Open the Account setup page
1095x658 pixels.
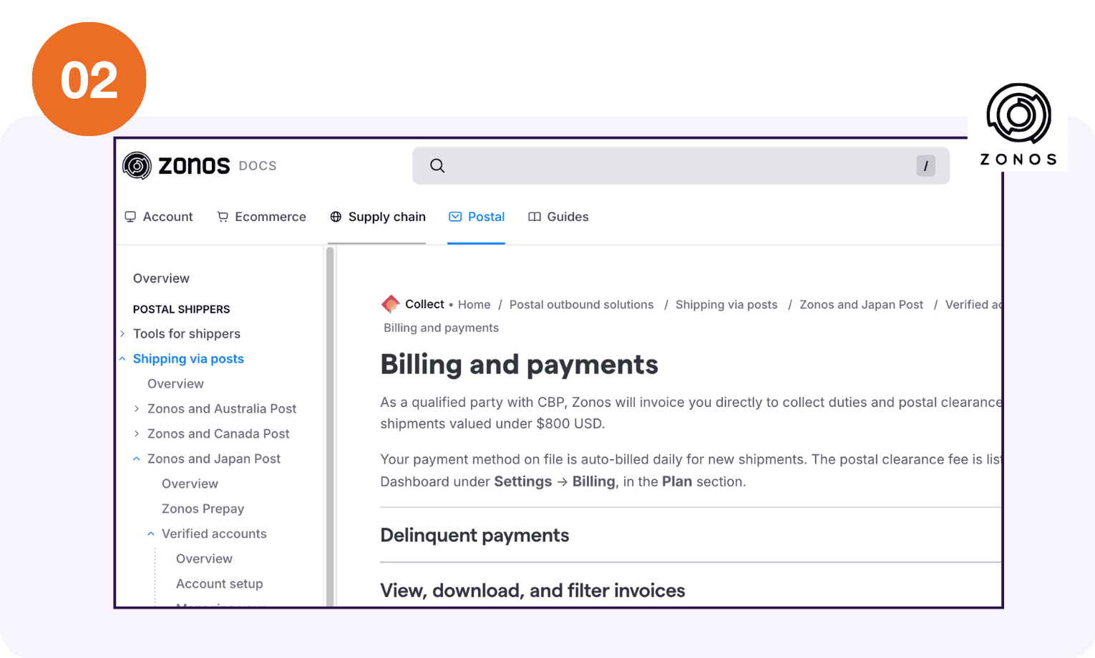pos(219,584)
